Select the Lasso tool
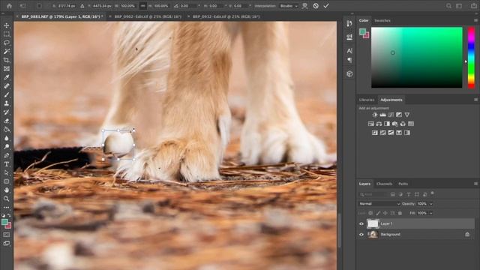Viewport: 480px width, 270px height. pyautogui.click(x=7, y=43)
